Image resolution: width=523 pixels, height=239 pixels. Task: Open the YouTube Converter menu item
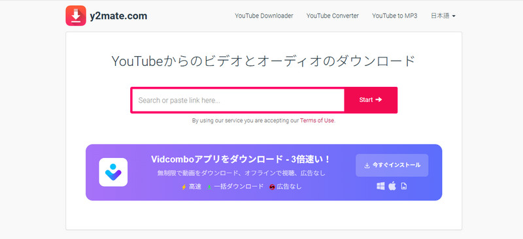pos(333,16)
